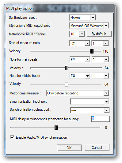This screenshot has height=163, width=122.
Task: Open Note for middle beats octave dropdown
Action: pyautogui.click(x=100, y=76)
